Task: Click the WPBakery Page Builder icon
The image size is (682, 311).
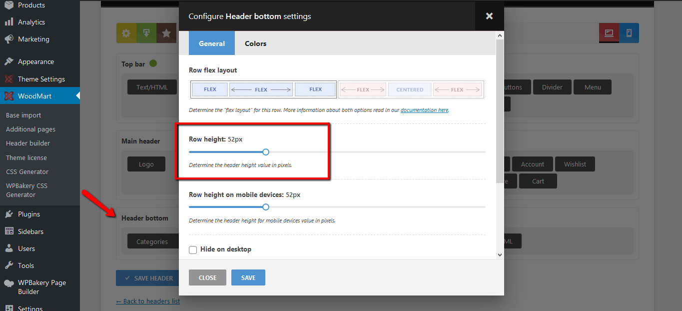Action: 8,283
